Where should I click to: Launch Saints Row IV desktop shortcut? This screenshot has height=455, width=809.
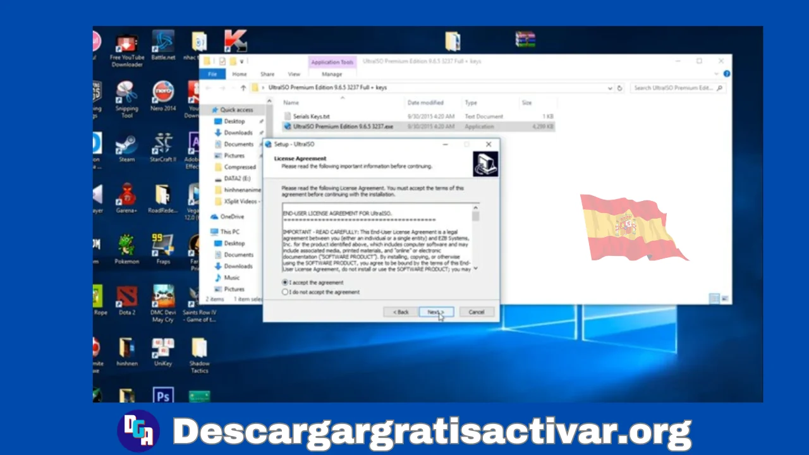[199, 304]
